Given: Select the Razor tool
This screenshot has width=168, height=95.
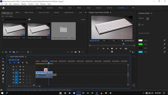Looking at the screenshot, I should point(3,69).
